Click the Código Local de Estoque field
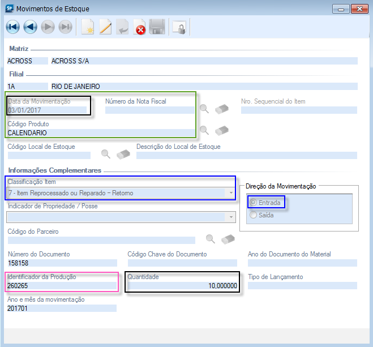 49,155
